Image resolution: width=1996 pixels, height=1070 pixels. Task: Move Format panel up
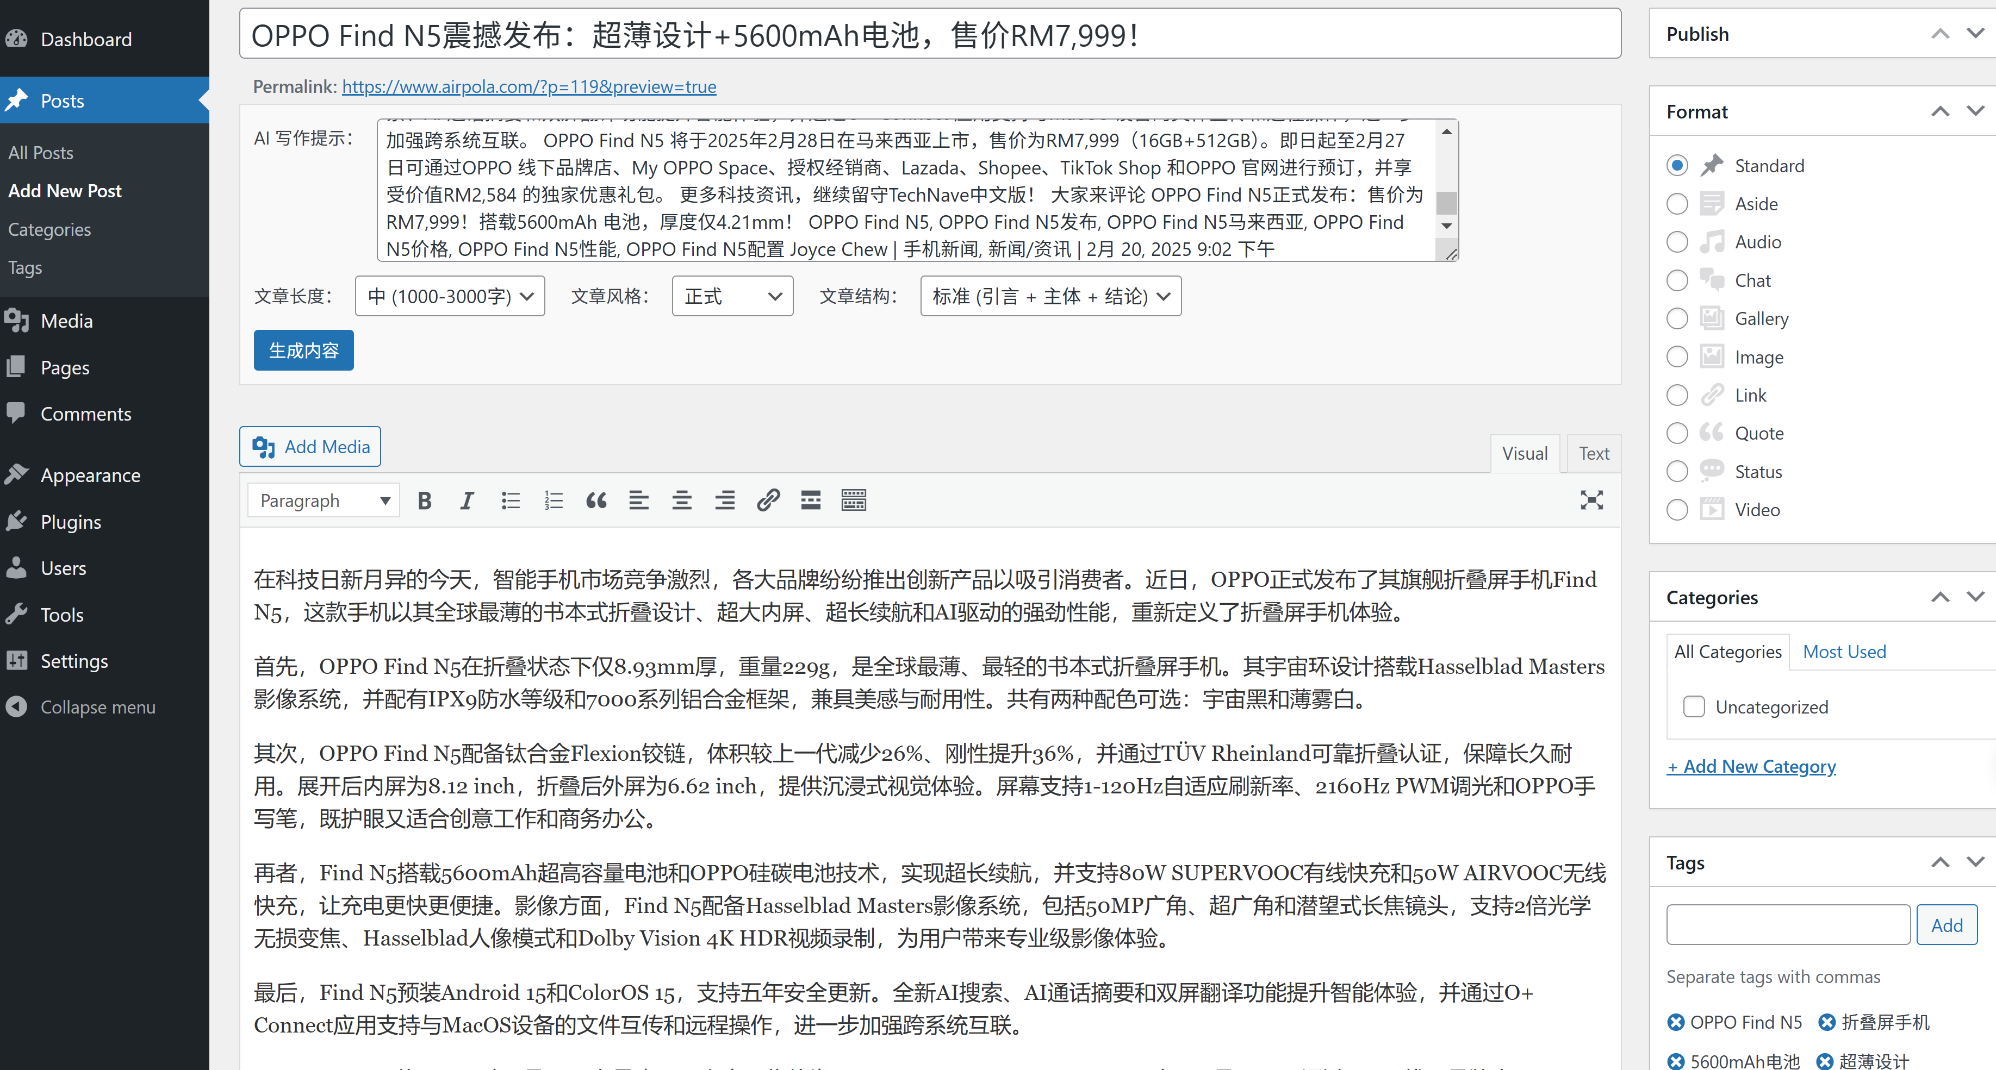(1939, 111)
